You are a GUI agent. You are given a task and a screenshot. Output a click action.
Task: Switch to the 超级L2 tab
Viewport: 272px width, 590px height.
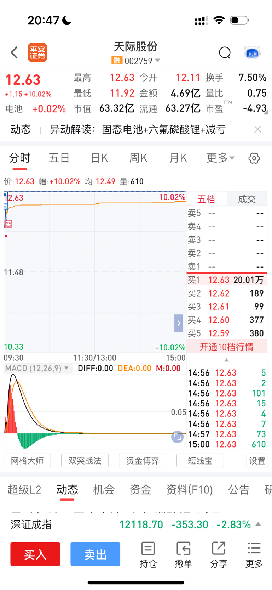(x=24, y=490)
